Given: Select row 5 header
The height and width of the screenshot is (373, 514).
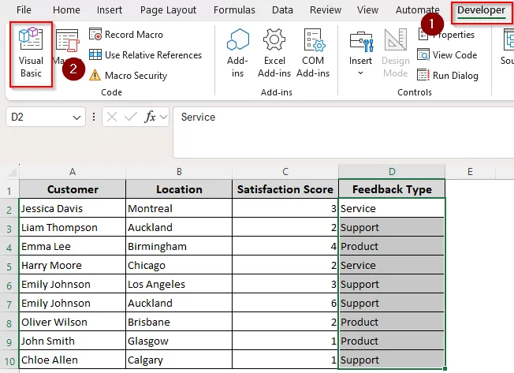Looking at the screenshot, I should tap(9, 267).
